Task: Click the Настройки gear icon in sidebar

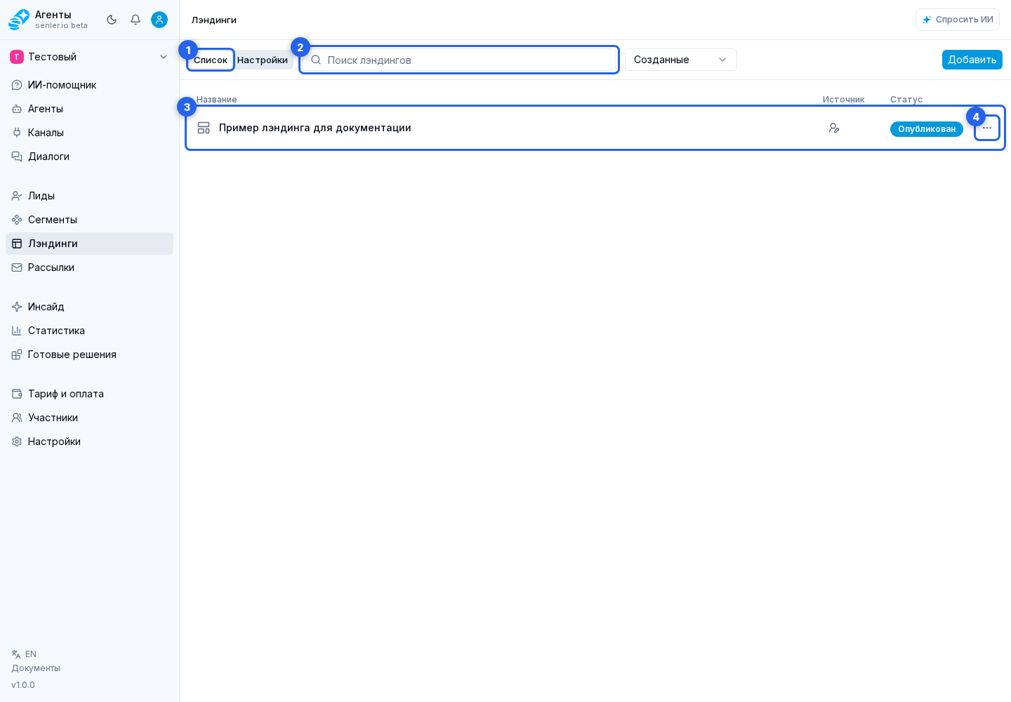Action: (17, 442)
